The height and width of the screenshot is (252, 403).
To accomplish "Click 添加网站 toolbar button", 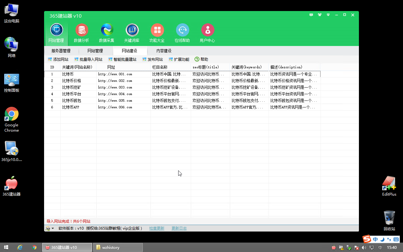I will pyautogui.click(x=58, y=59).
